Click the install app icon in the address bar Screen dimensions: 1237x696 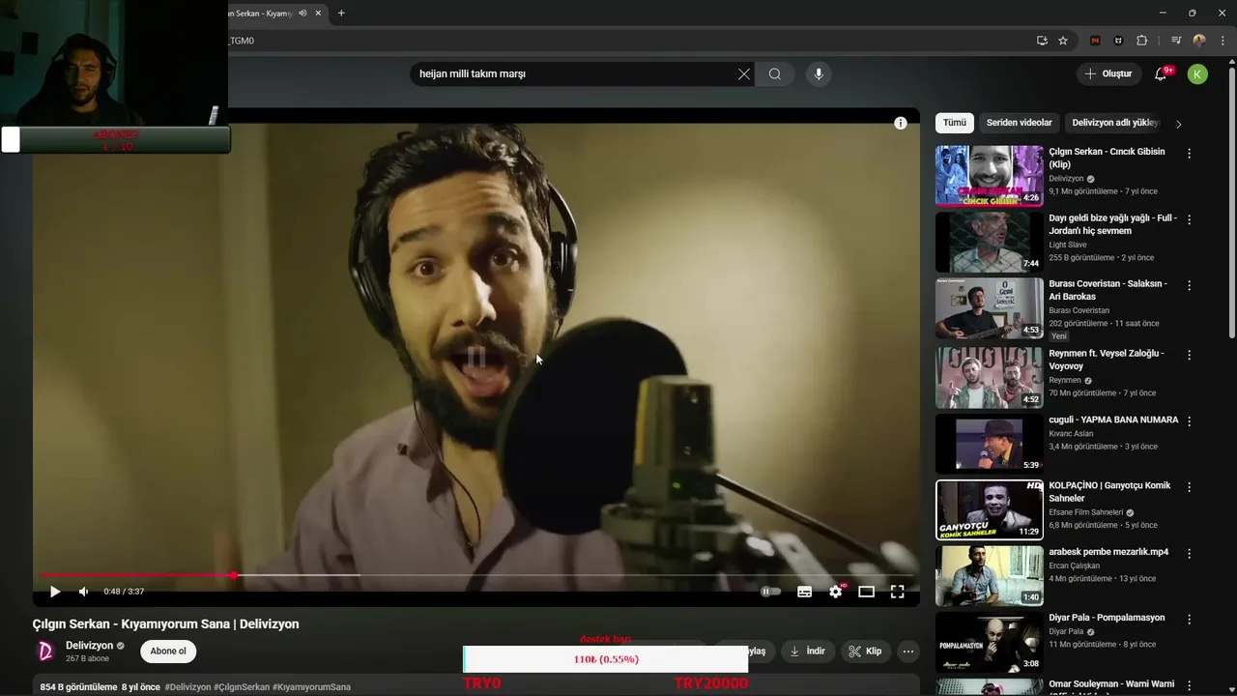click(x=1042, y=41)
